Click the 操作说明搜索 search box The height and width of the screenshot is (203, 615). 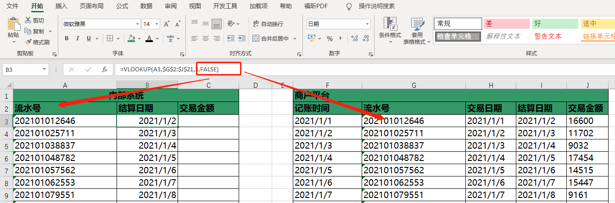click(376, 6)
